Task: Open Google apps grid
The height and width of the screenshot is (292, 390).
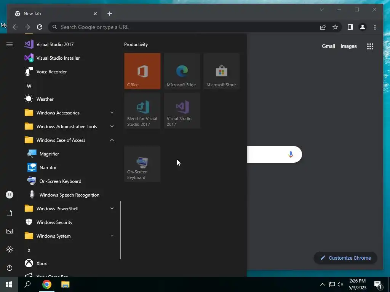Action: pyautogui.click(x=370, y=46)
